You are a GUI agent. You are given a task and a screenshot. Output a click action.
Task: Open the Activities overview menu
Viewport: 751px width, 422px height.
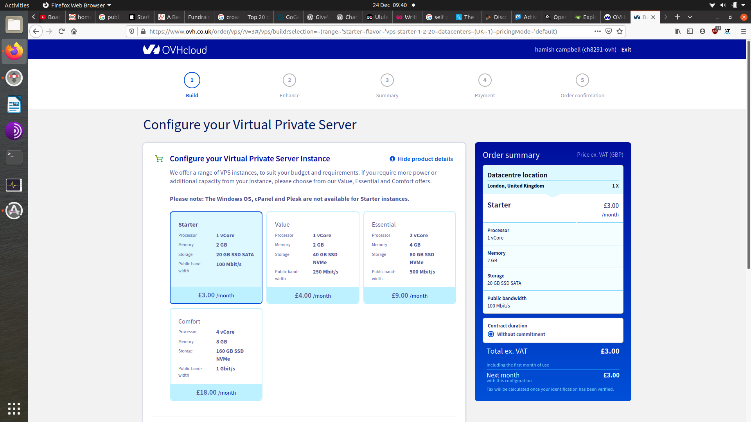17,5
